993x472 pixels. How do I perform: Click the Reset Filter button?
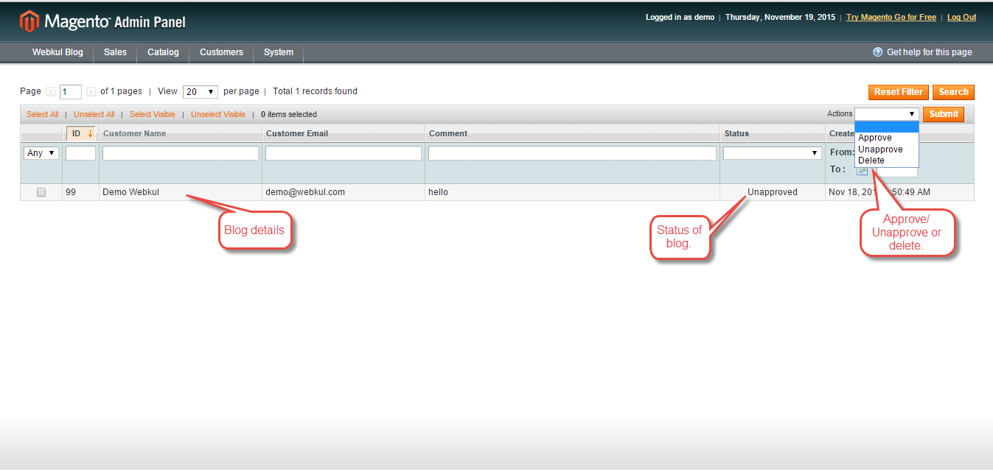898,92
